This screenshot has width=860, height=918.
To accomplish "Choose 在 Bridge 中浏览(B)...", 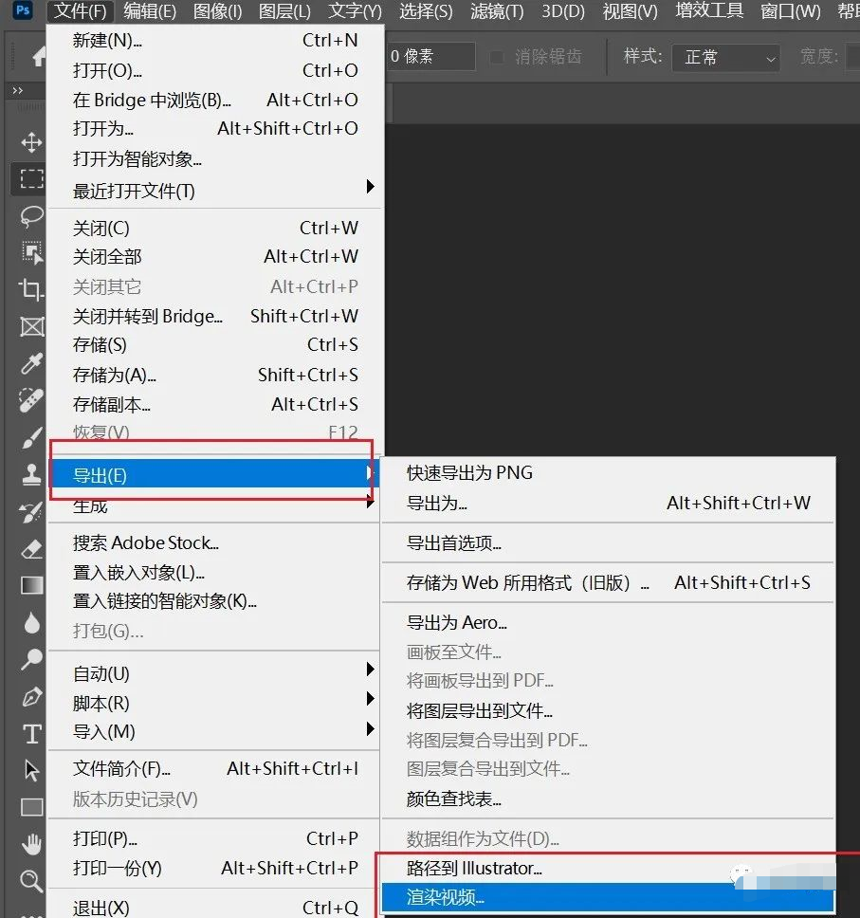I will (214, 100).
